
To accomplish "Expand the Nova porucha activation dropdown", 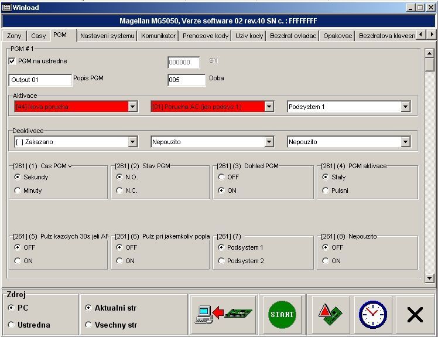I will 132,107.
